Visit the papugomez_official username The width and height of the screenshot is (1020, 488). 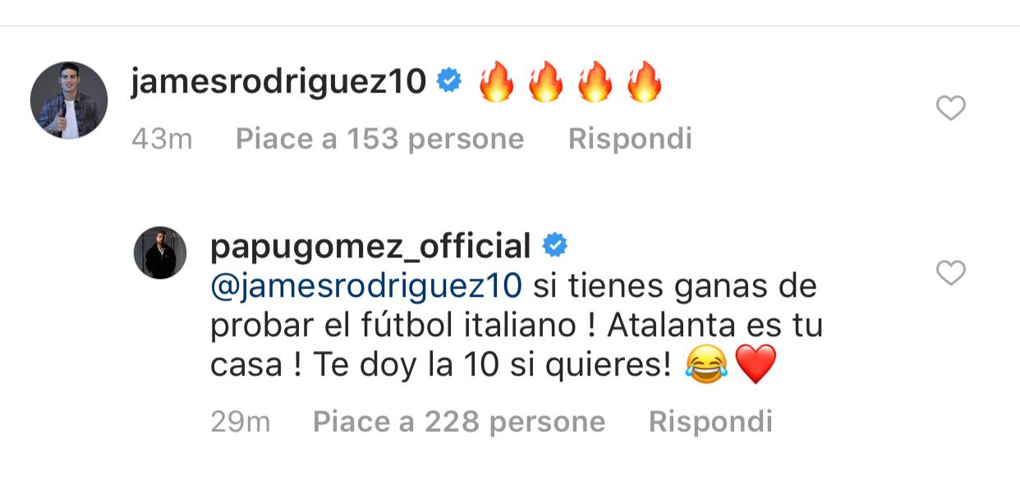[x=371, y=245]
